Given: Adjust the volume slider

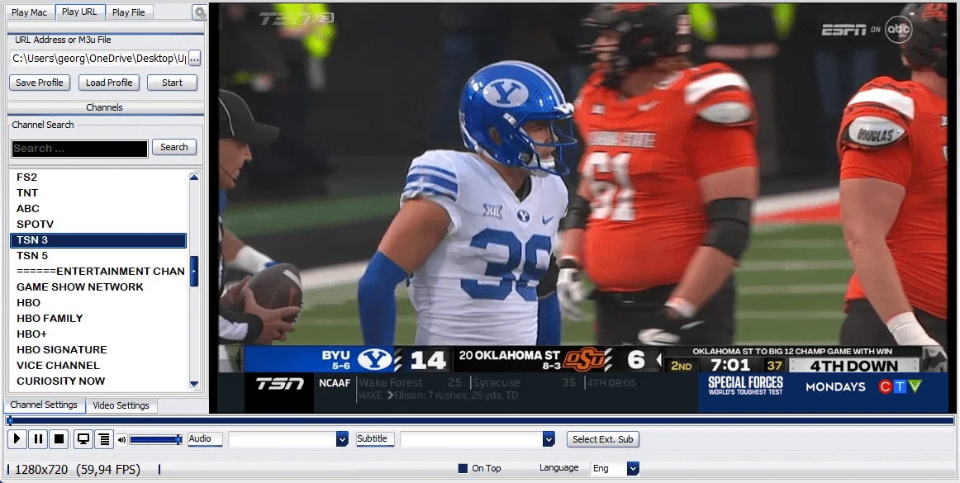Looking at the screenshot, I should click(x=155, y=439).
